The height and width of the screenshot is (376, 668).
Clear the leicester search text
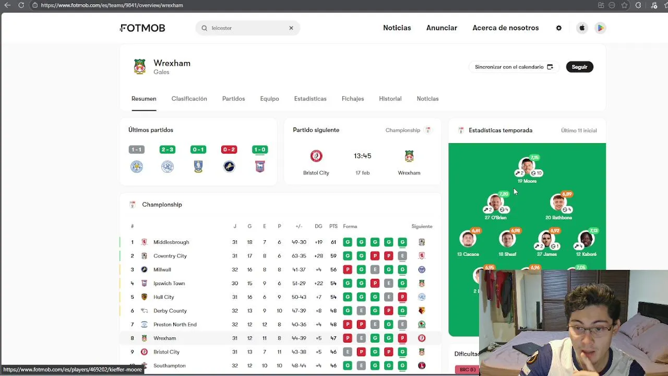(291, 28)
